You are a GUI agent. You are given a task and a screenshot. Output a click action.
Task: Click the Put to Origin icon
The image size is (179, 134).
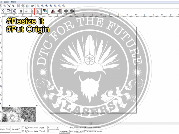38,11
